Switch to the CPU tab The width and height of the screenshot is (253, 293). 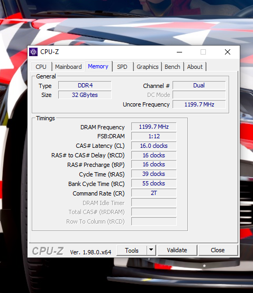pos(41,67)
